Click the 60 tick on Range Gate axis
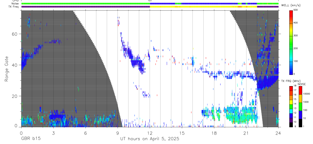This screenshot has height=144, width=313. pos(15,34)
